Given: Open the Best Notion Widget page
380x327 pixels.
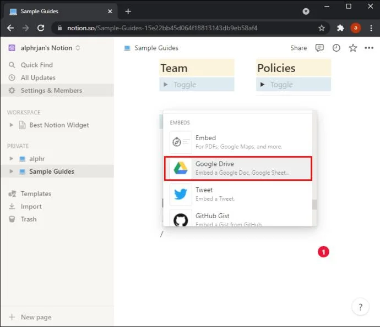Looking at the screenshot, I should tap(59, 125).
